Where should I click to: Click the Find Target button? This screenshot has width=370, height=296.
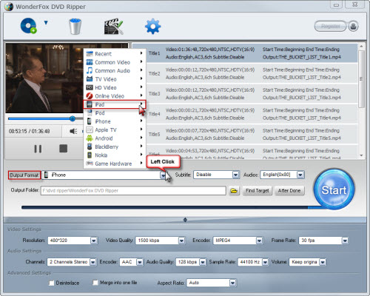[258, 191]
